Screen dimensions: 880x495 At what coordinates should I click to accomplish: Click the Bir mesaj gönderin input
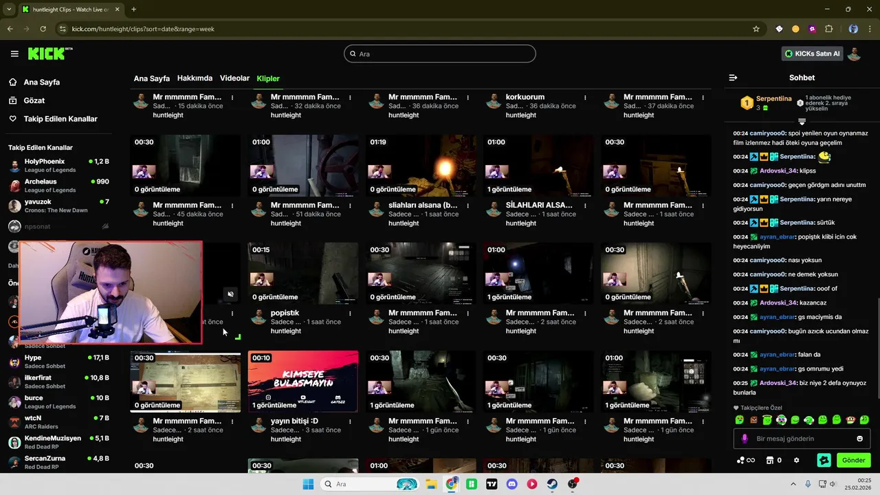802,439
